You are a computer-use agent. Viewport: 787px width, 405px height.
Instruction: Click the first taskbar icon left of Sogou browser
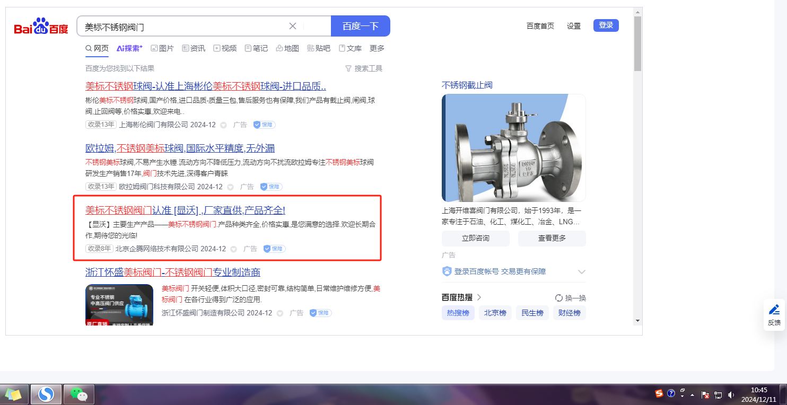tap(13, 394)
